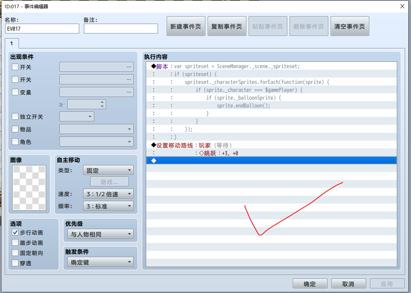Select the 脚本 command line
This screenshot has height=293, width=411.
(271, 66)
